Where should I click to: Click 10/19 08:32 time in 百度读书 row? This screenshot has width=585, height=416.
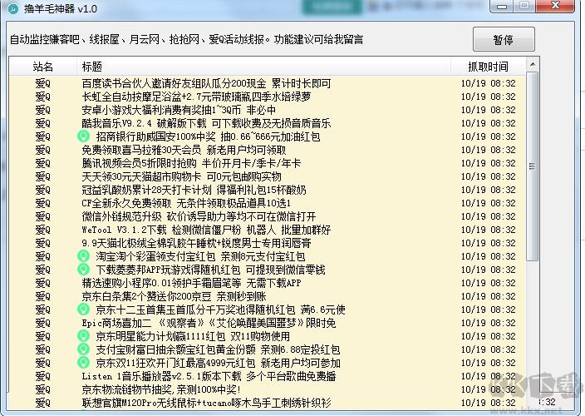tap(489, 83)
